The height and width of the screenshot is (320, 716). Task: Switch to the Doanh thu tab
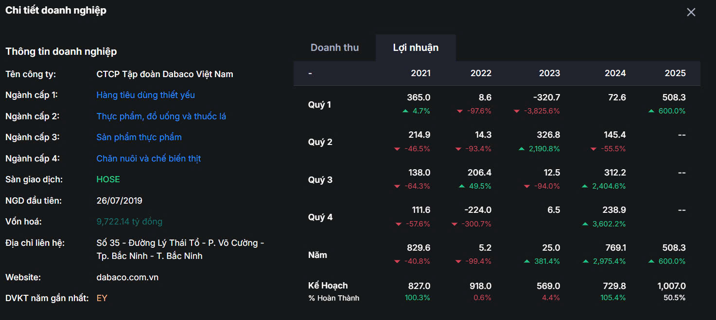tap(334, 48)
